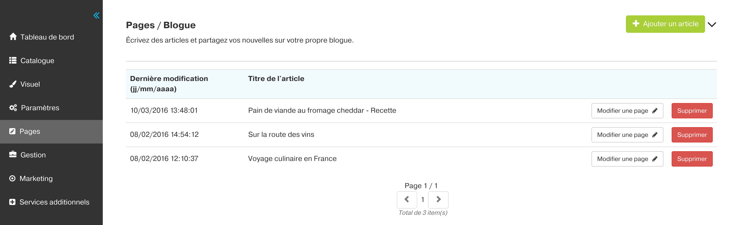The width and height of the screenshot is (740, 225).
Task: Expand the dropdown arrow next to Ajouter un article
Action: 712,24
